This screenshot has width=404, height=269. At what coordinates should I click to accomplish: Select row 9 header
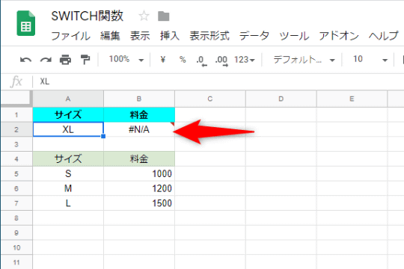pyautogui.click(x=16, y=232)
